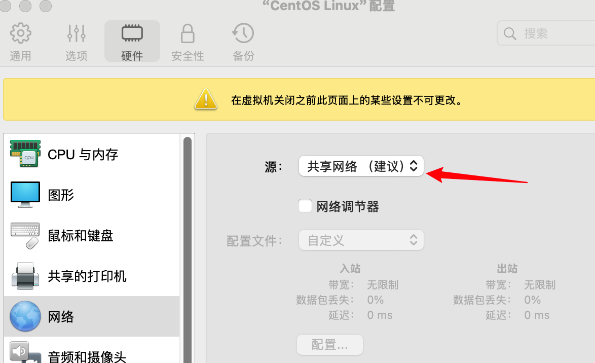Image resolution: width=595 pixels, height=363 pixels.
Task: Select the 图形 monitor icon in sidebar
Action: (25, 194)
